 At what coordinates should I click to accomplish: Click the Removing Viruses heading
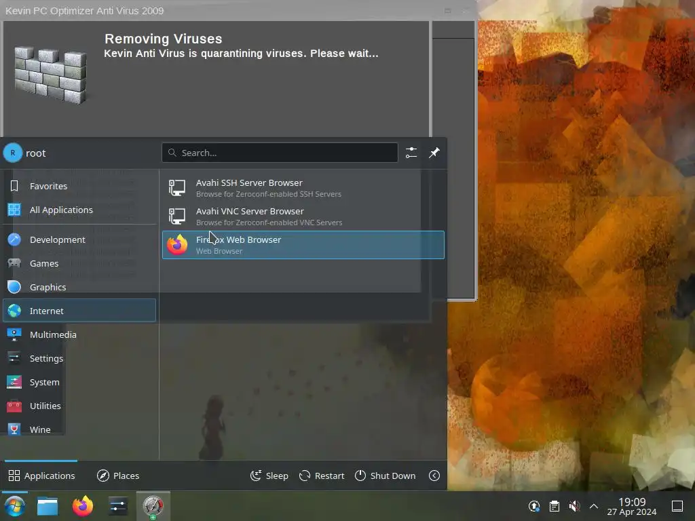pyautogui.click(x=163, y=39)
